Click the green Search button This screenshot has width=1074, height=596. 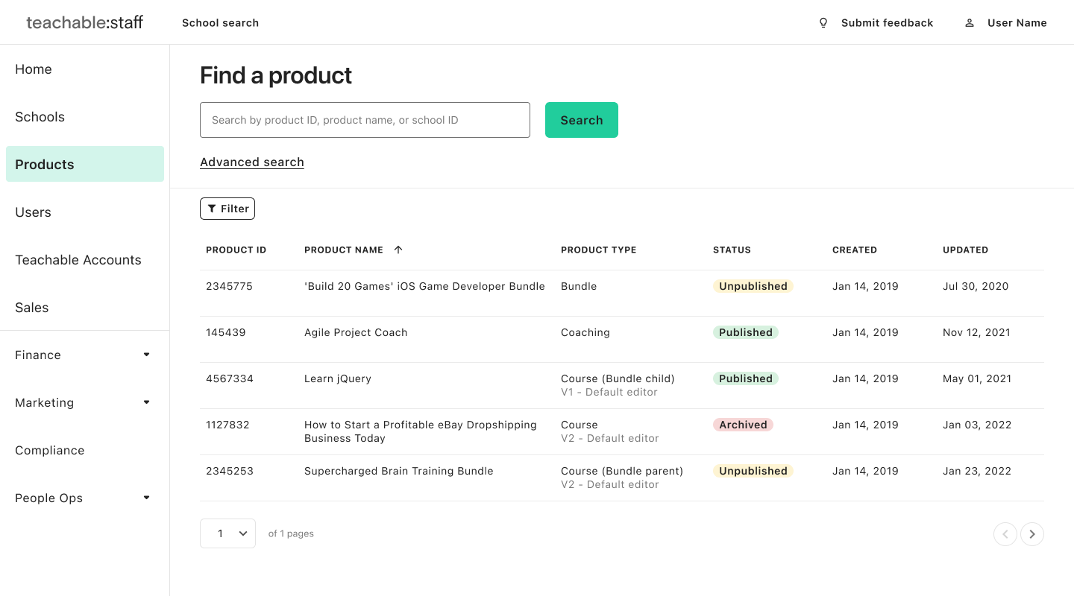click(x=582, y=120)
